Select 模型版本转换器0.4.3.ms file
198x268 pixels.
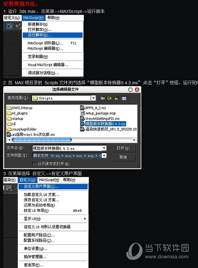pyautogui.click(x=103, y=124)
